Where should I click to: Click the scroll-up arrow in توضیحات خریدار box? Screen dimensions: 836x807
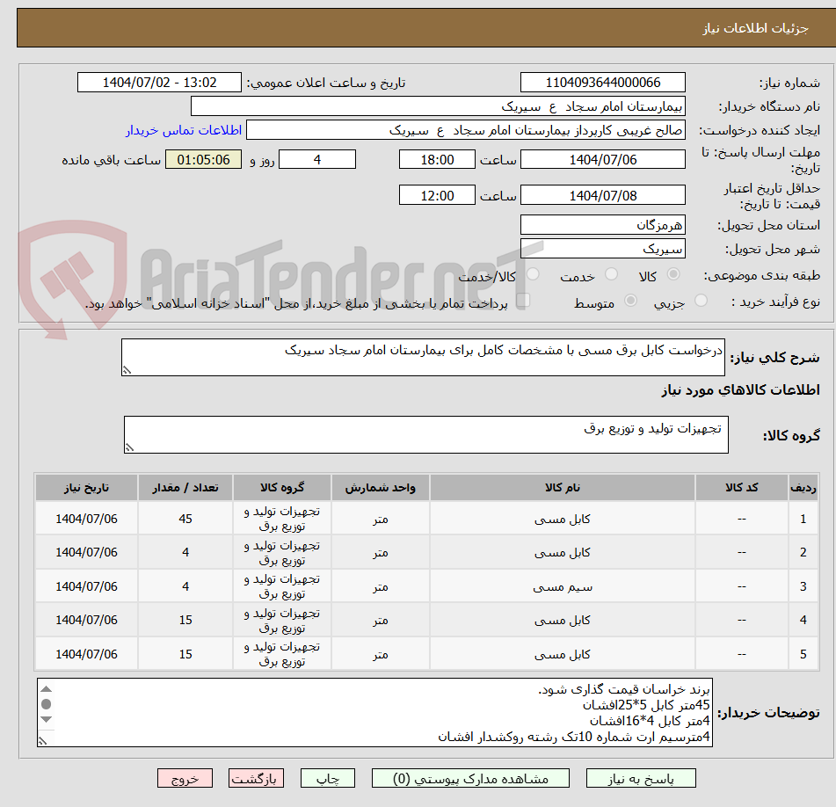tap(44, 691)
